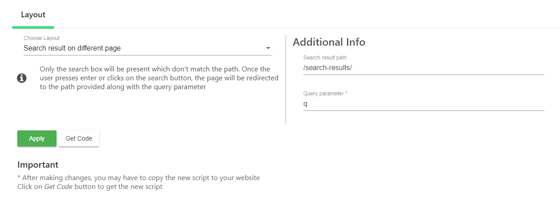The height and width of the screenshot is (220, 560).
Task: Click the info circle icon
Action: (x=22, y=78)
